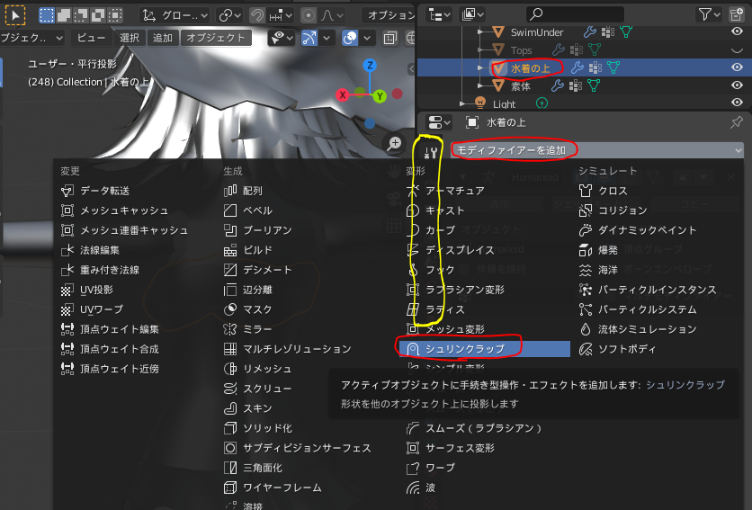Image resolution: width=752 pixels, height=510 pixels.
Task: Hide 素体 with its eye icon
Action: (737, 85)
